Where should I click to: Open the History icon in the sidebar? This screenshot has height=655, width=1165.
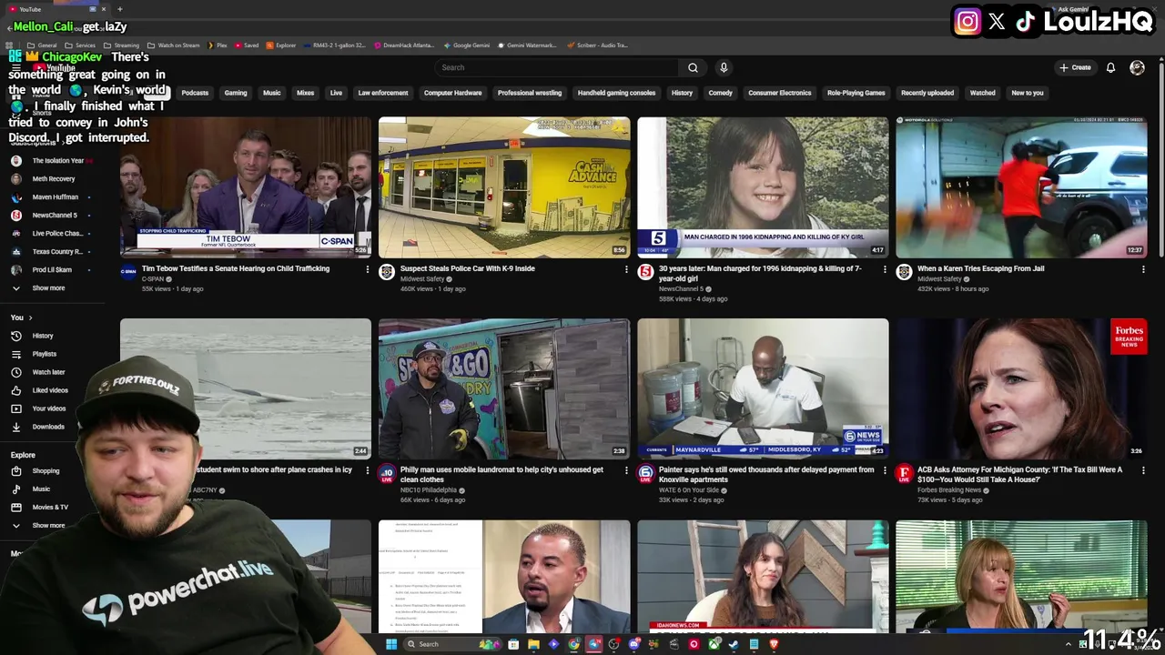[15, 336]
